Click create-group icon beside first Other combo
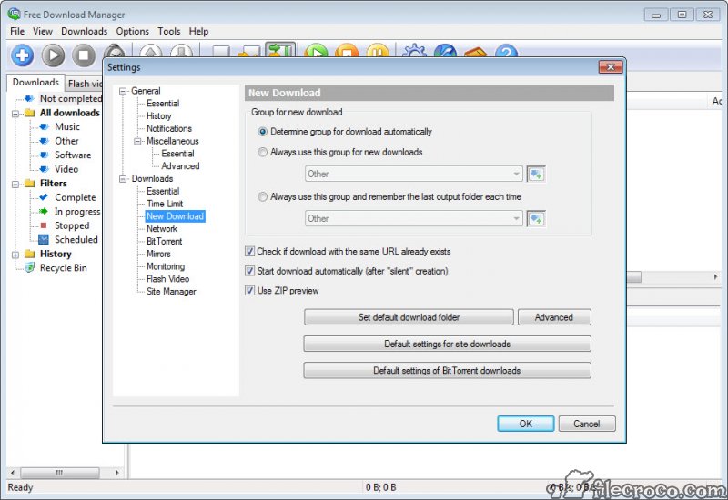This screenshot has height=500, width=728. click(x=536, y=175)
